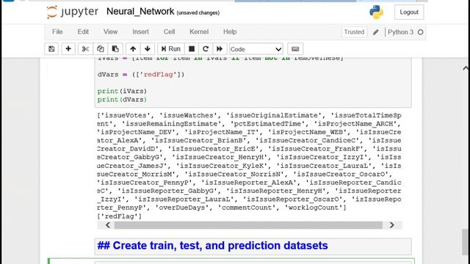
Task: Cut selected cells with the scissors icon
Action: point(85,49)
